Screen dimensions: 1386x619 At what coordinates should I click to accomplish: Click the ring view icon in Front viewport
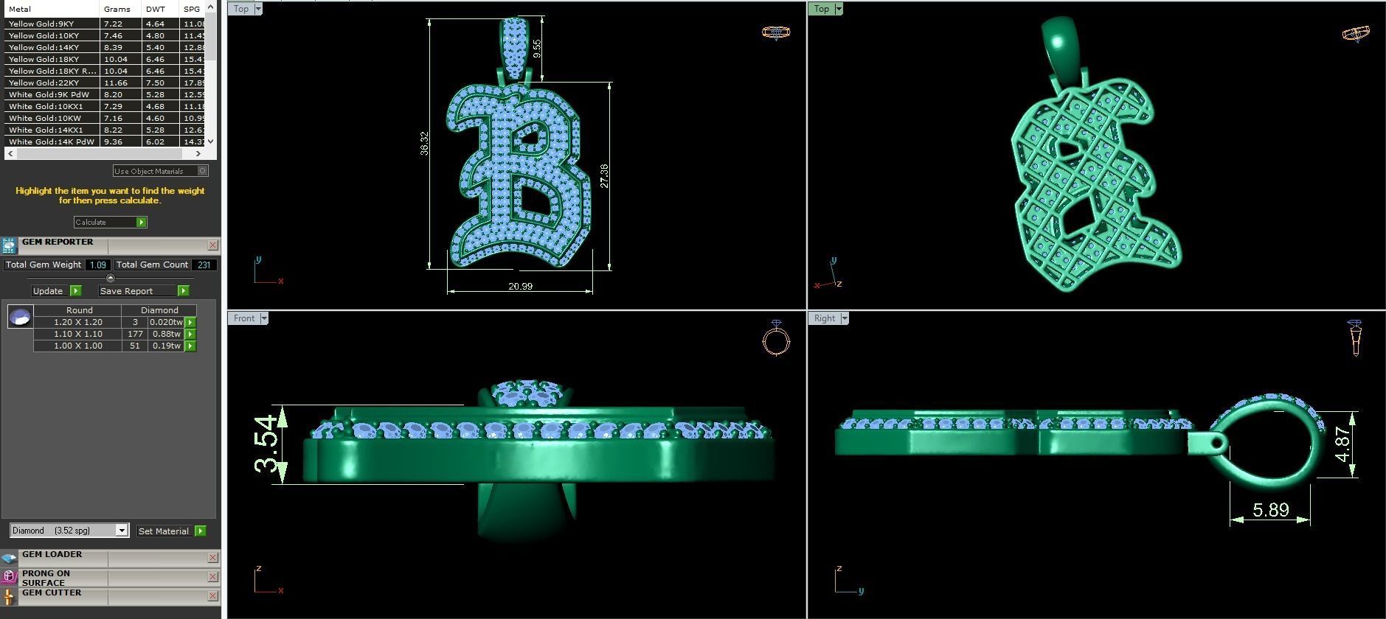[776, 338]
